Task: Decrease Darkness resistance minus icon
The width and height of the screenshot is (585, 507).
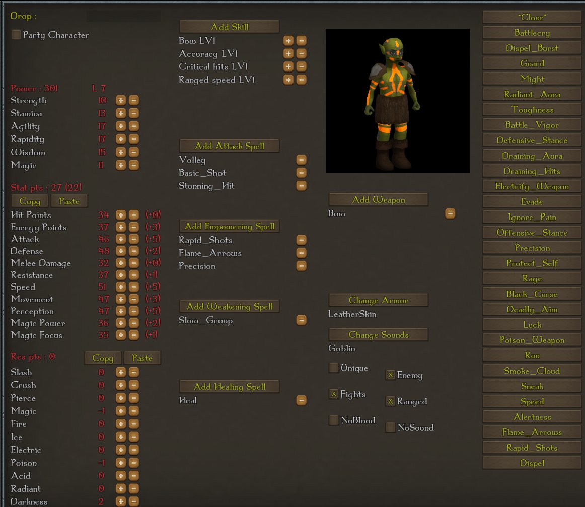Action: [133, 501]
